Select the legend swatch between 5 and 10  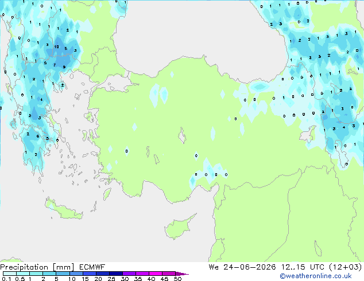tap(63, 274)
